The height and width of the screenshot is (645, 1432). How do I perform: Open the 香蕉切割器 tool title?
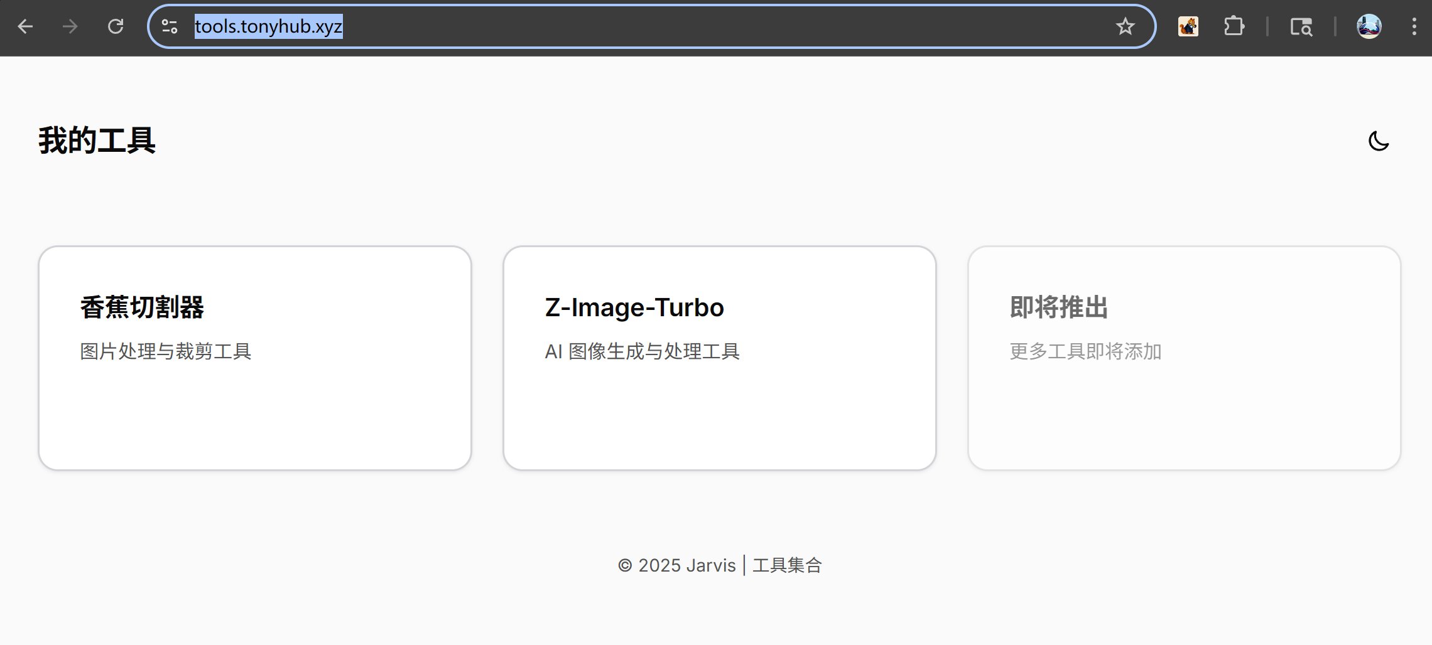[142, 307]
